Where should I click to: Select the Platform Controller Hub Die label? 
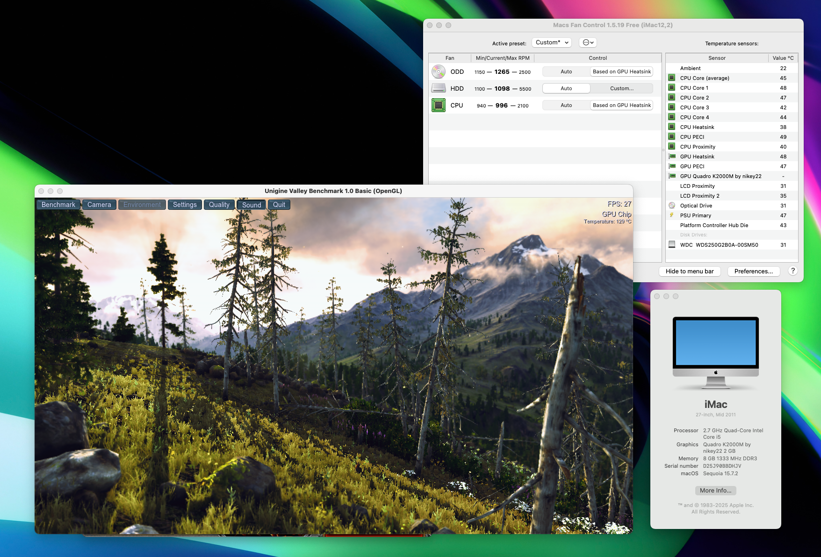click(714, 225)
